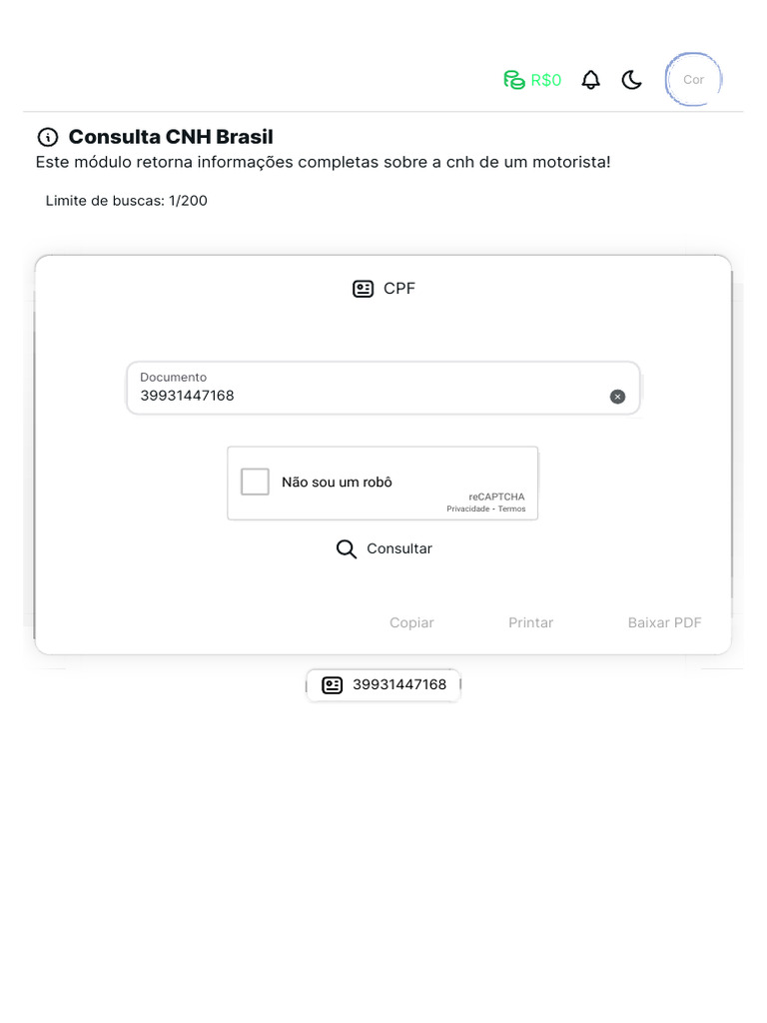
Task: Clear the Documento field with the X icon
Action: 617,397
